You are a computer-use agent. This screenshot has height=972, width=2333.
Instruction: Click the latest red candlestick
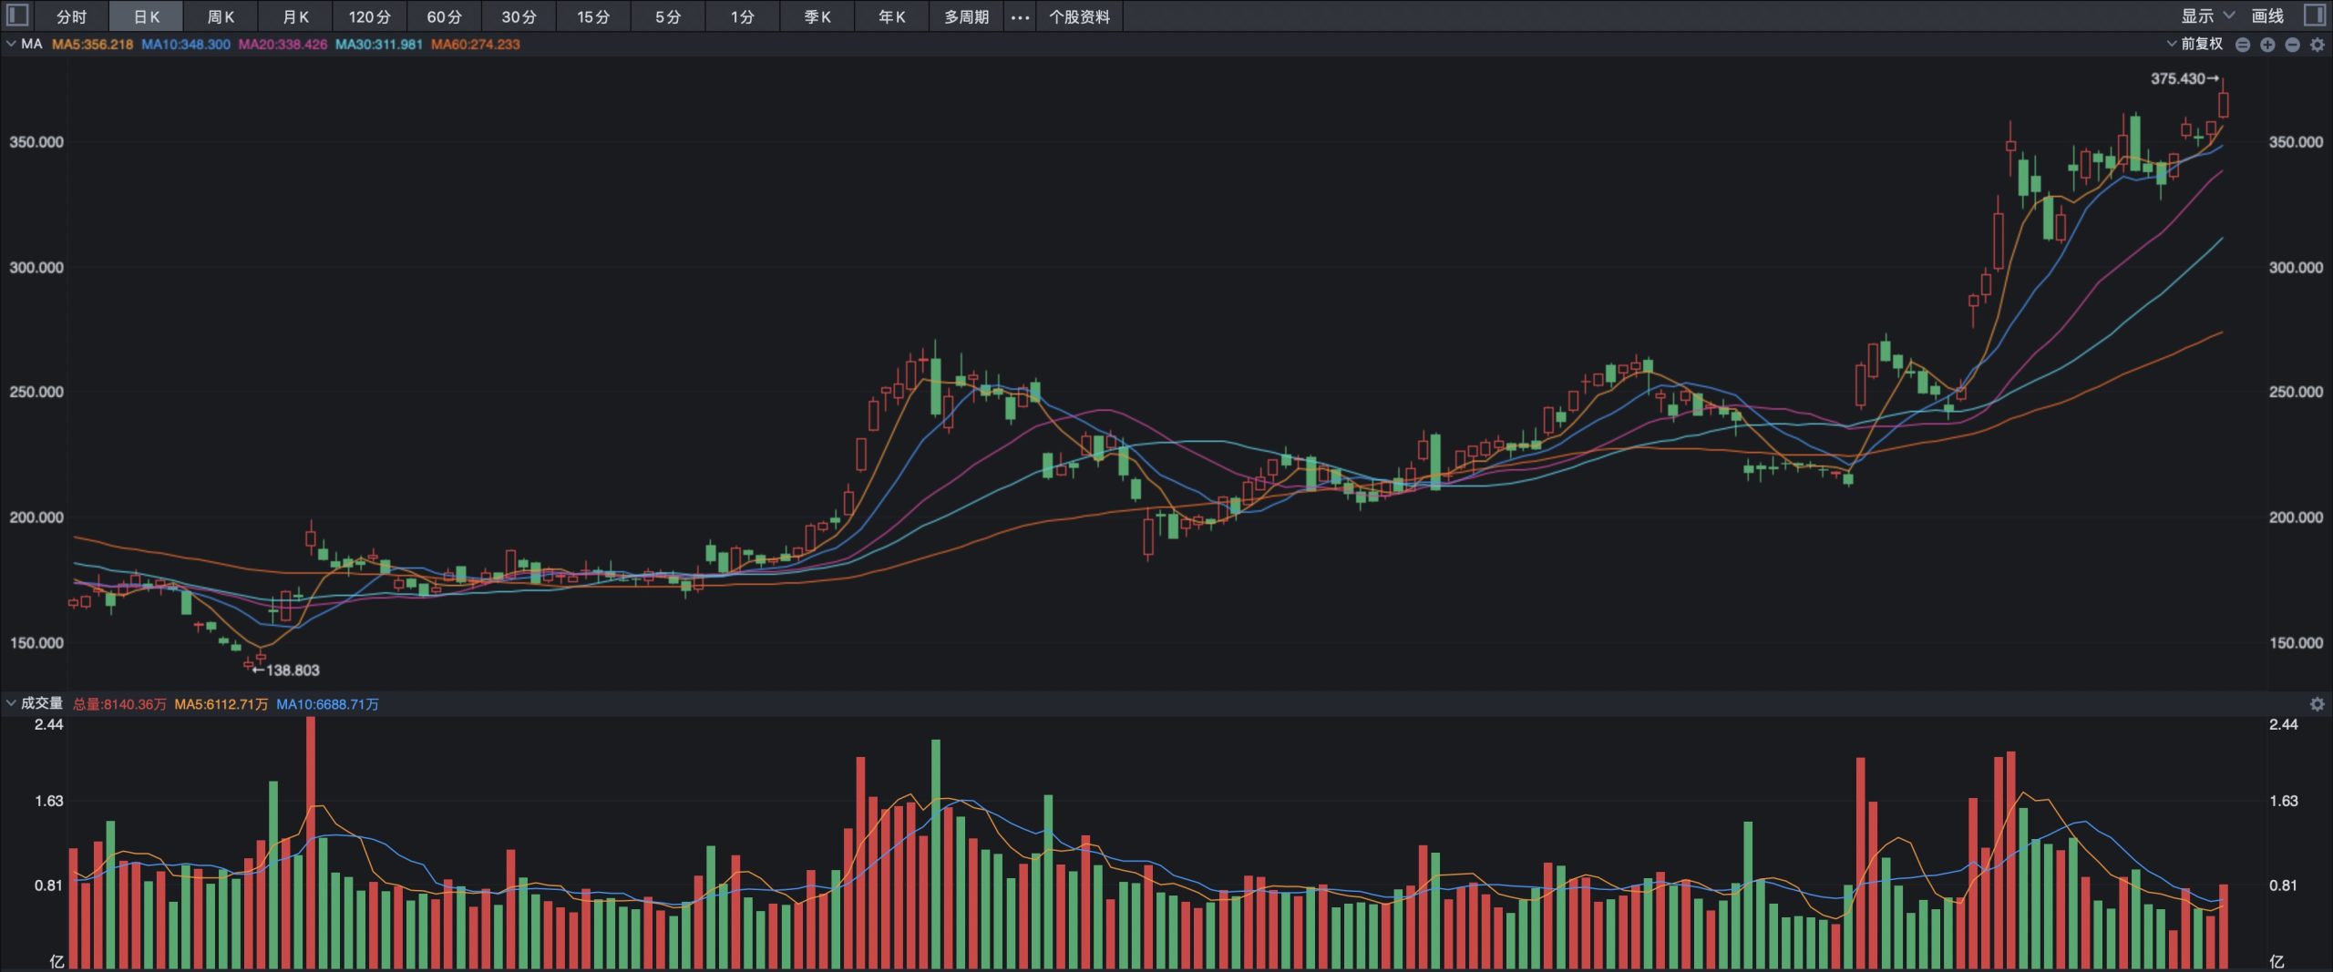pyautogui.click(x=2224, y=105)
